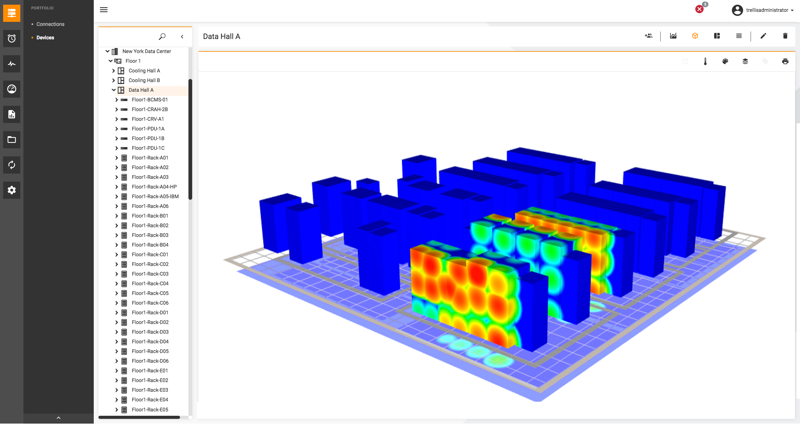800x427 pixels.
Task: Switch to the dashboard layout view
Action: coord(717,36)
